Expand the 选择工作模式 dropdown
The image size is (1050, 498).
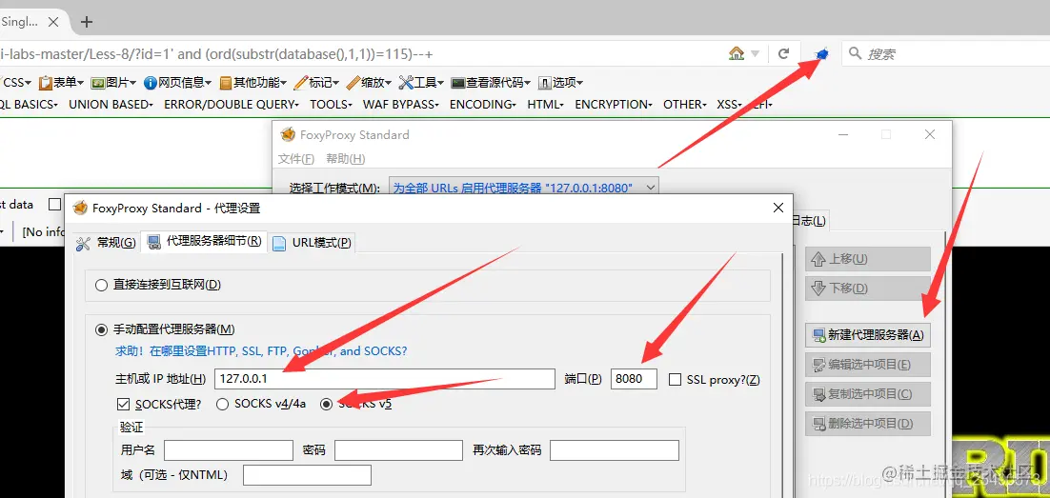point(523,189)
